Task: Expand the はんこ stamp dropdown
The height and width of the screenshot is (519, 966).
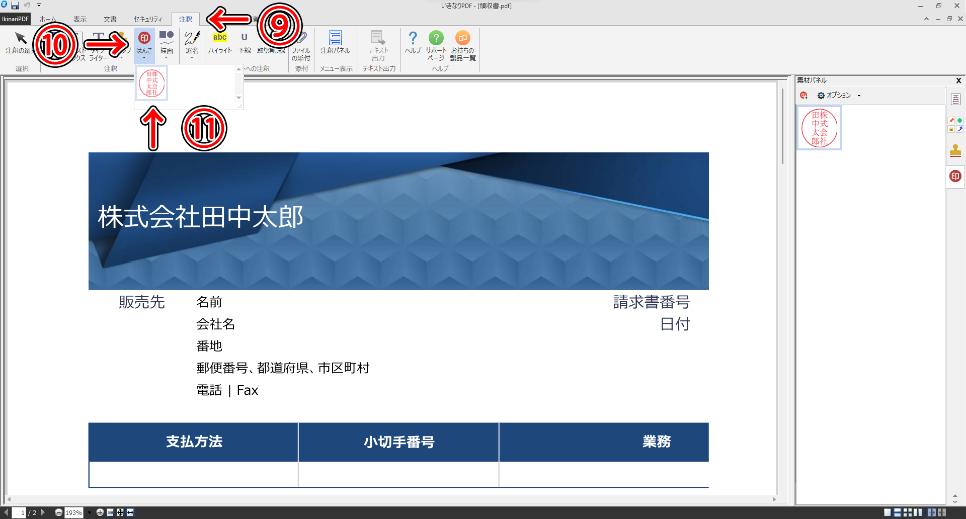Action: (144, 58)
